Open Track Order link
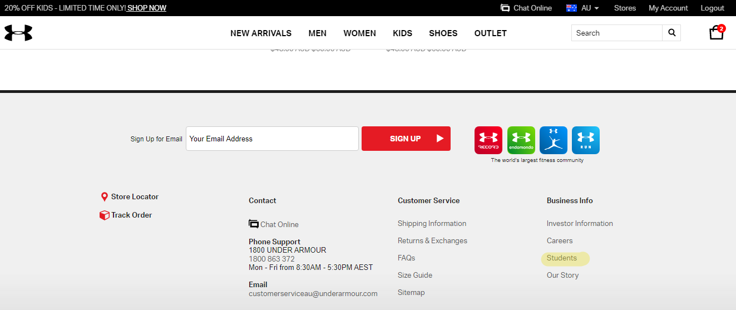Viewport: 736px width, 310px height. tap(131, 215)
